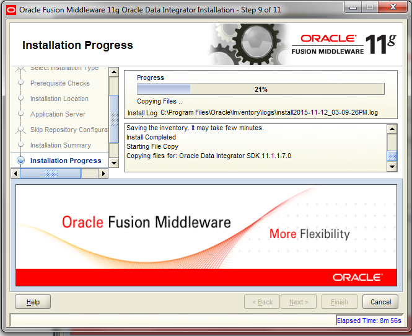Click the steps list scroll-up arrow

pos(114,72)
